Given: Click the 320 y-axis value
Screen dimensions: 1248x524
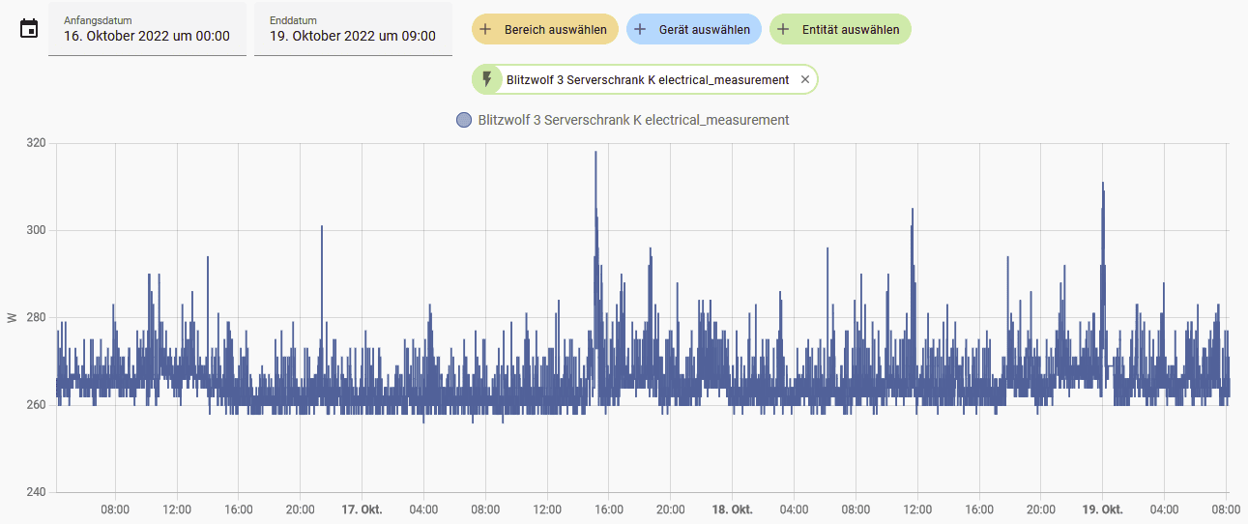Looking at the screenshot, I should pos(37,143).
